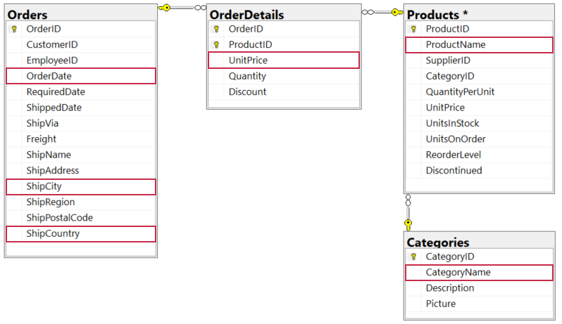Select the OrderDetails table title bar
Image resolution: width=562 pixels, height=324 pixels.
(284, 14)
